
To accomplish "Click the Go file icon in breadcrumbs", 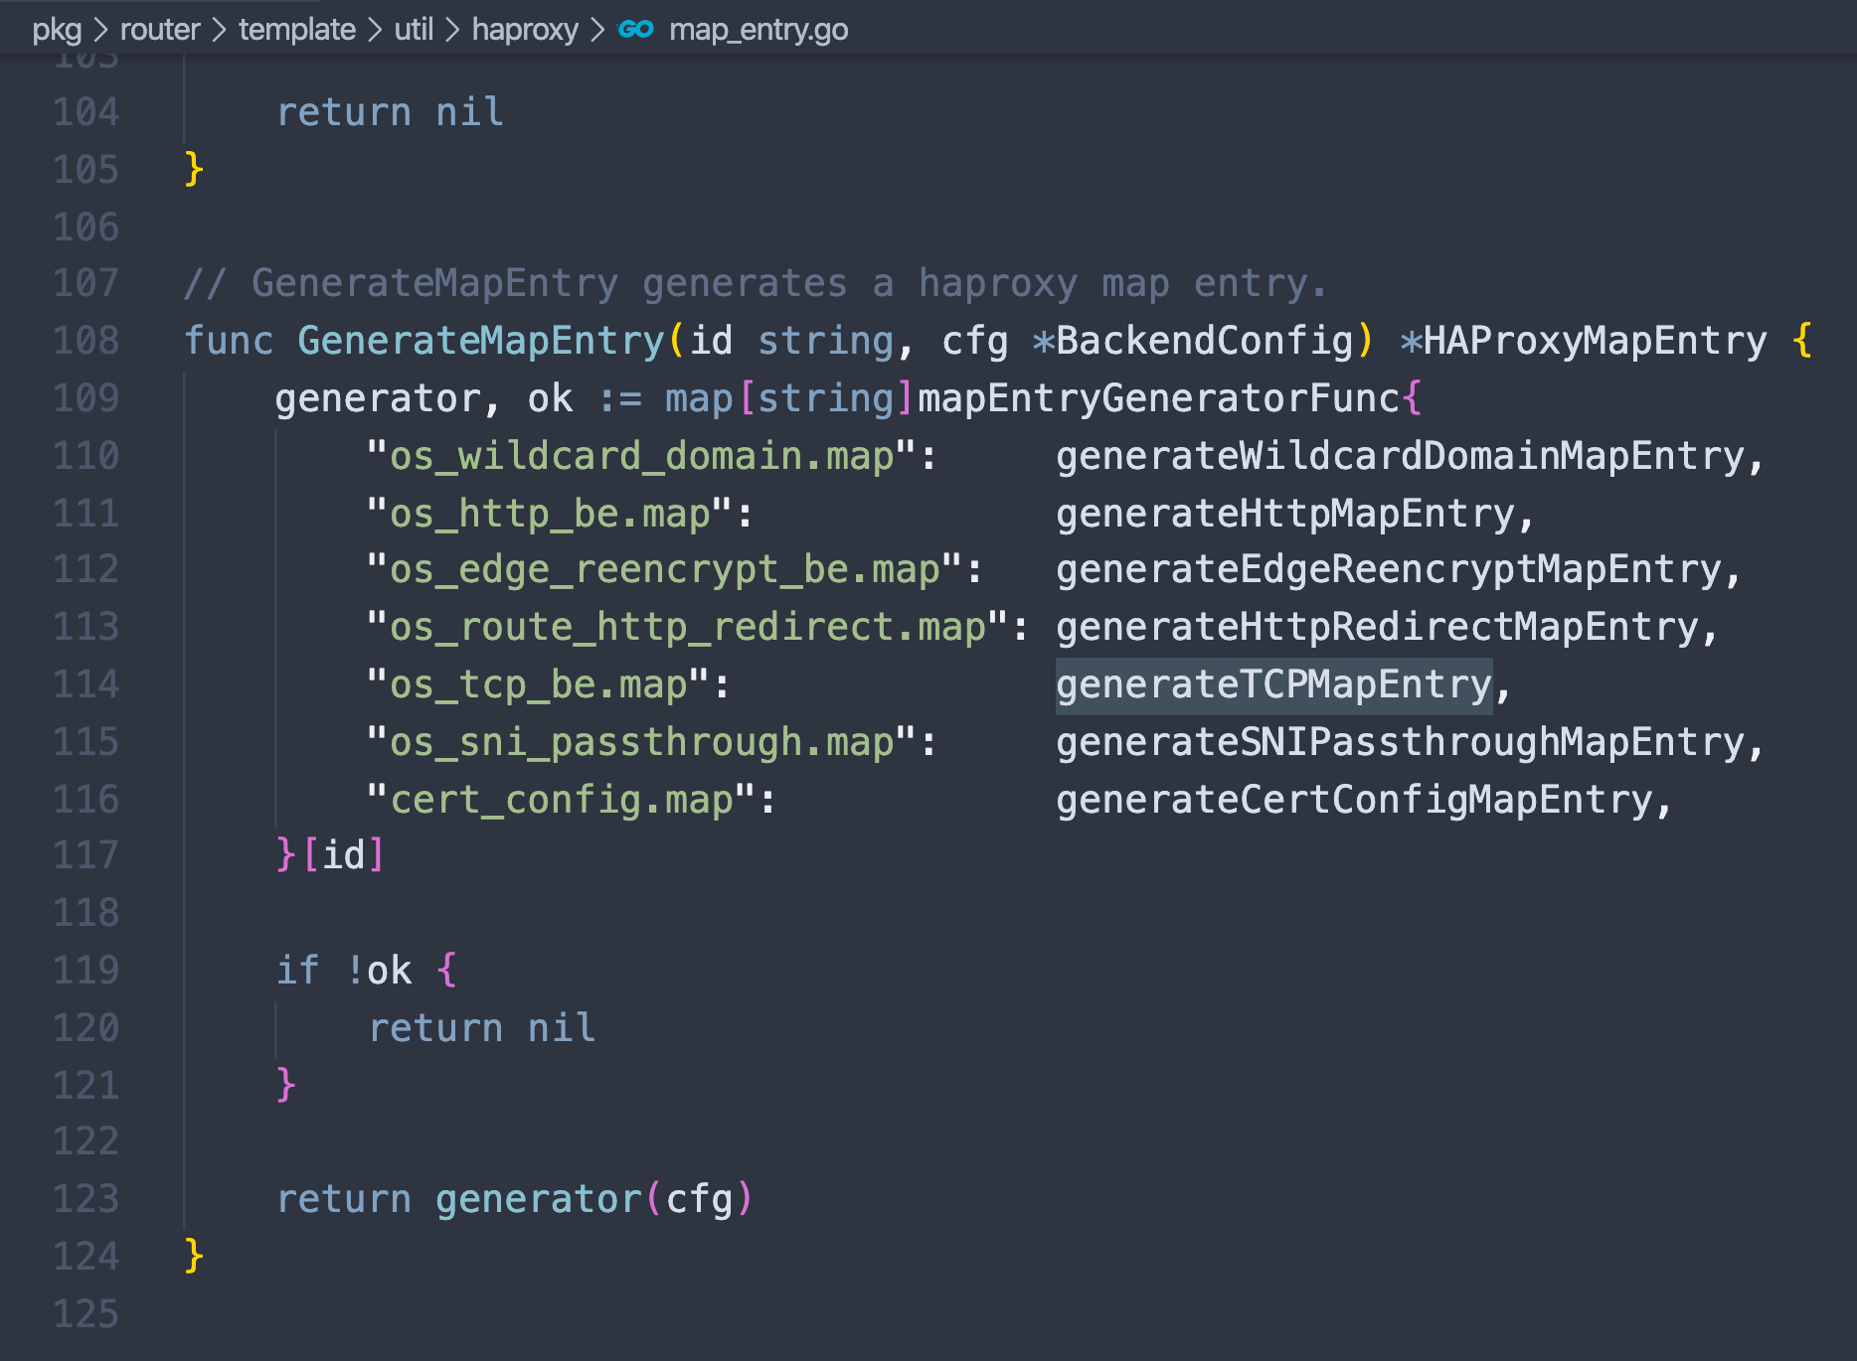I will pyautogui.click(x=635, y=30).
